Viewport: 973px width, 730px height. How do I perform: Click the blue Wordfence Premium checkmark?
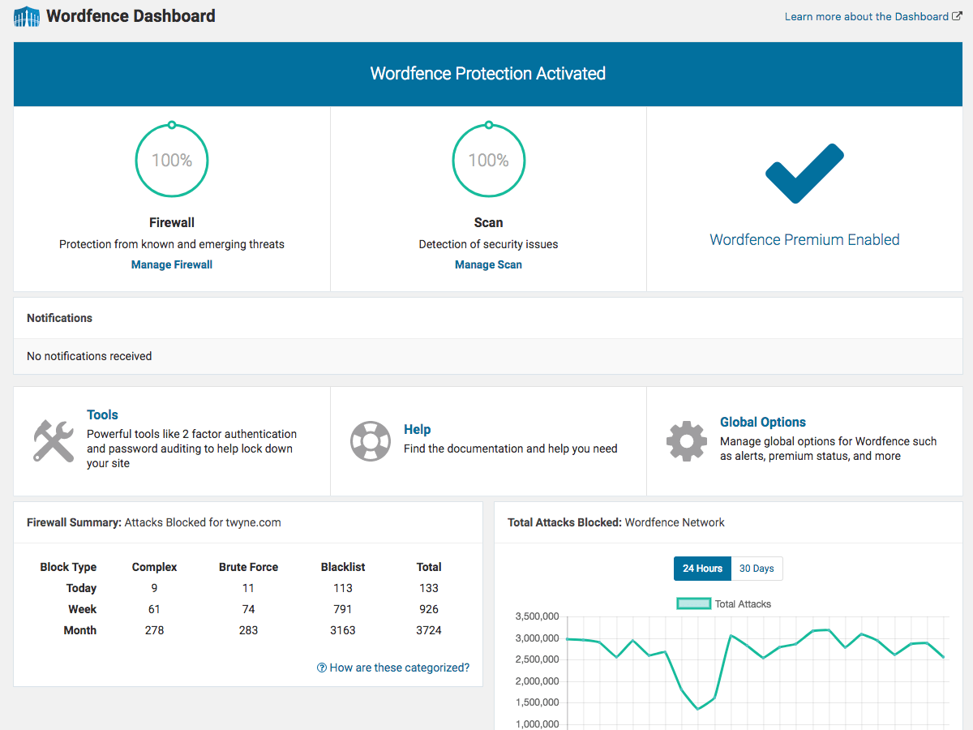pyautogui.click(x=804, y=171)
